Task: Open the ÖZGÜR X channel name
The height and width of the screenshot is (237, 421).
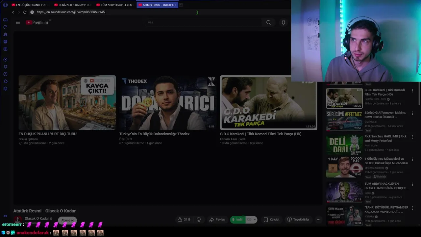Action: [x=126, y=139]
